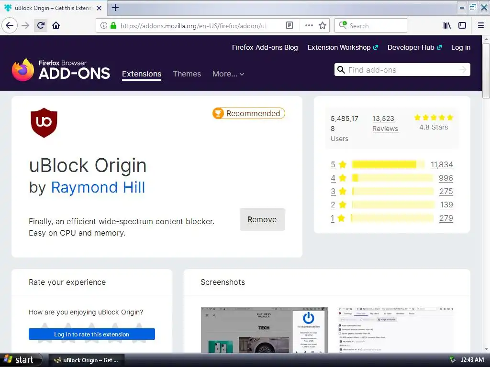Open the 139 two-star review count
490x367 pixels.
click(x=446, y=205)
